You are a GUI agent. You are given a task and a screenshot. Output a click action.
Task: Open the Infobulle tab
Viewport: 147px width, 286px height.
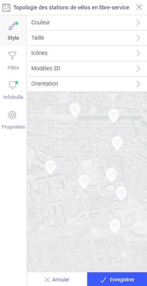pos(13,90)
